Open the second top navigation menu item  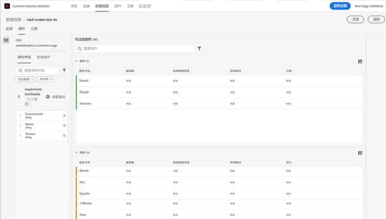click(x=86, y=6)
